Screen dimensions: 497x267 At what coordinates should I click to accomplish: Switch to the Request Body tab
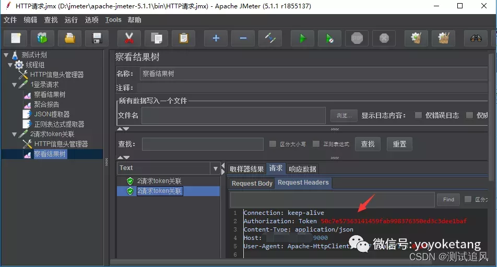point(252,184)
